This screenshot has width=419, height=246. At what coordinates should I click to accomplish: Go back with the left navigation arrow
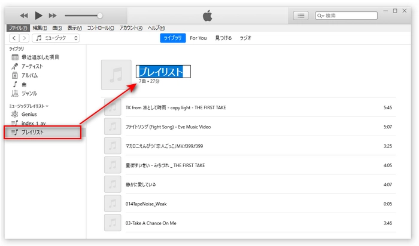click(x=14, y=38)
